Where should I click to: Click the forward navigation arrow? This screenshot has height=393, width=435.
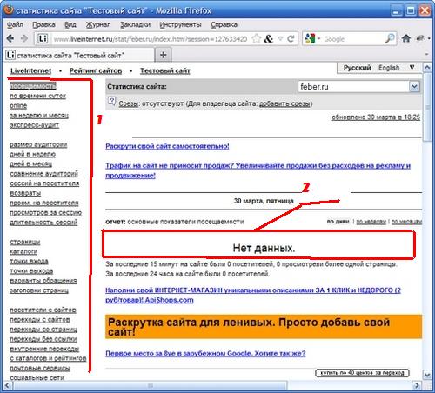point(24,38)
